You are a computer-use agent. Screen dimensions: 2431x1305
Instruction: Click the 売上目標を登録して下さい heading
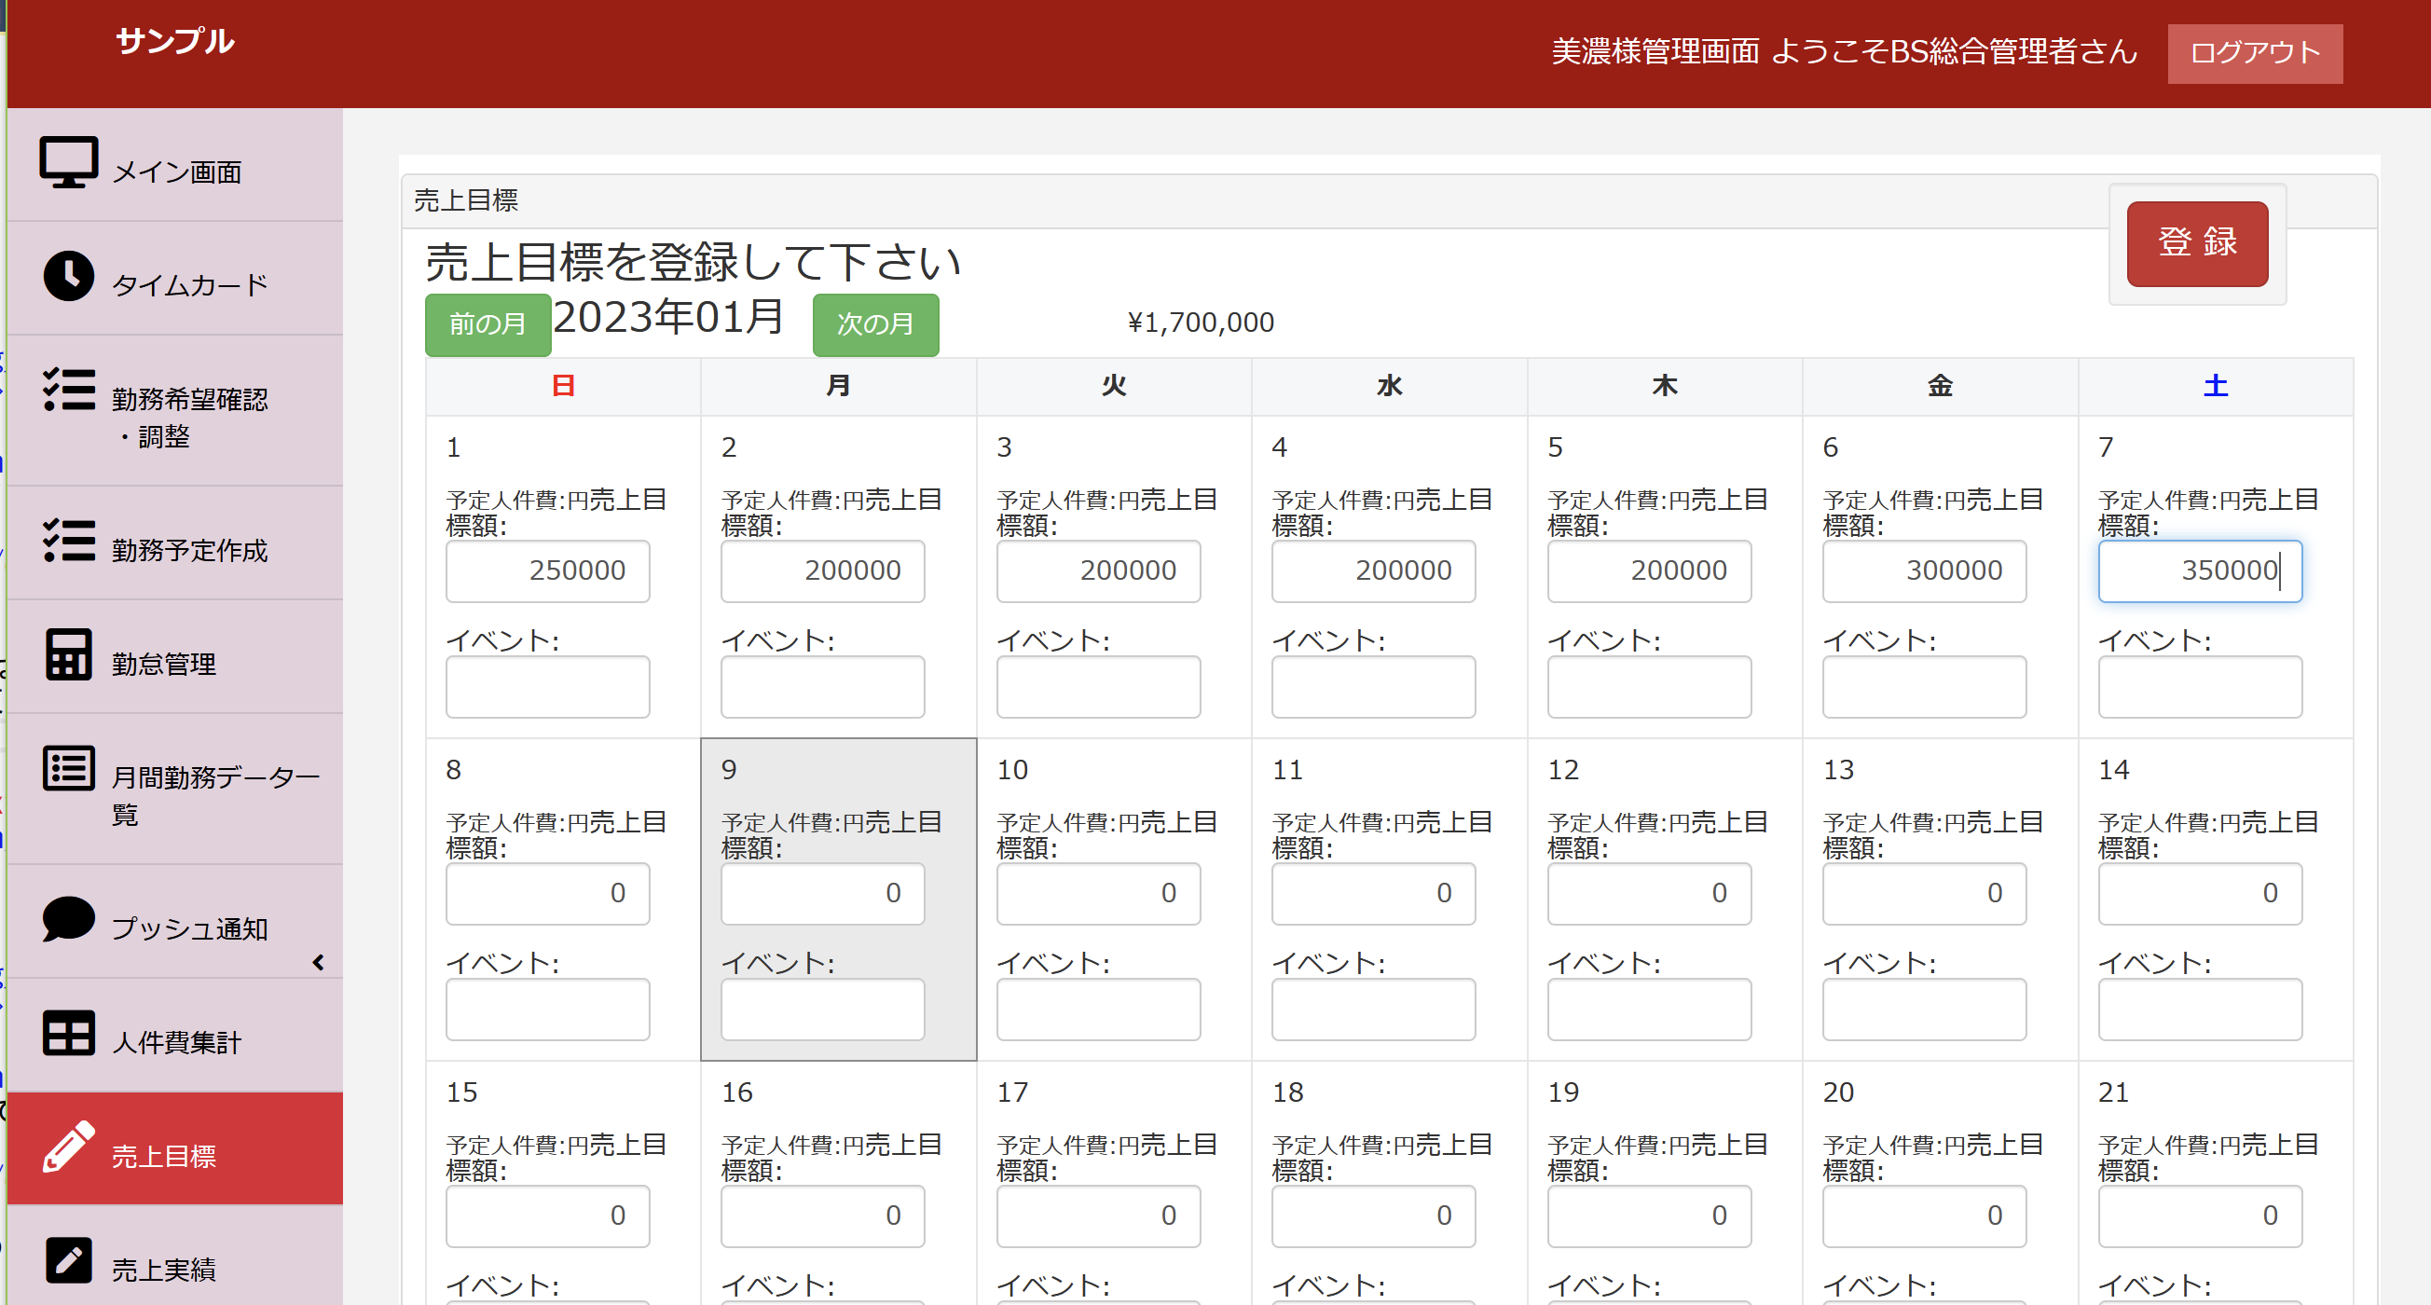(693, 262)
